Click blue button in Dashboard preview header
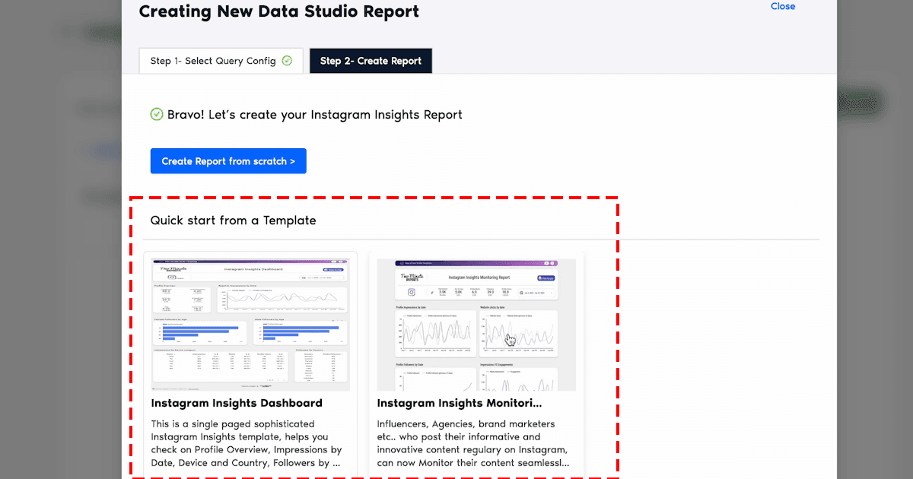This screenshot has width=913, height=479. click(x=334, y=269)
